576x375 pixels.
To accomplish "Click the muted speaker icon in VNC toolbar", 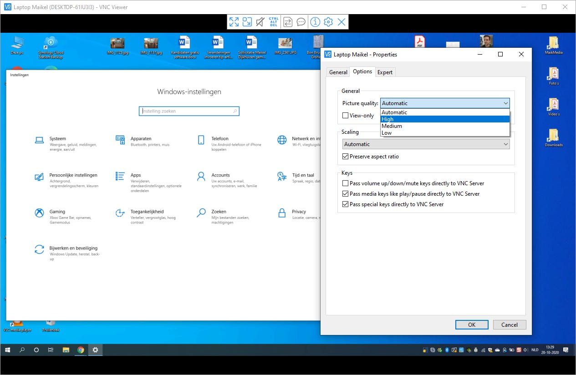I will (x=260, y=22).
